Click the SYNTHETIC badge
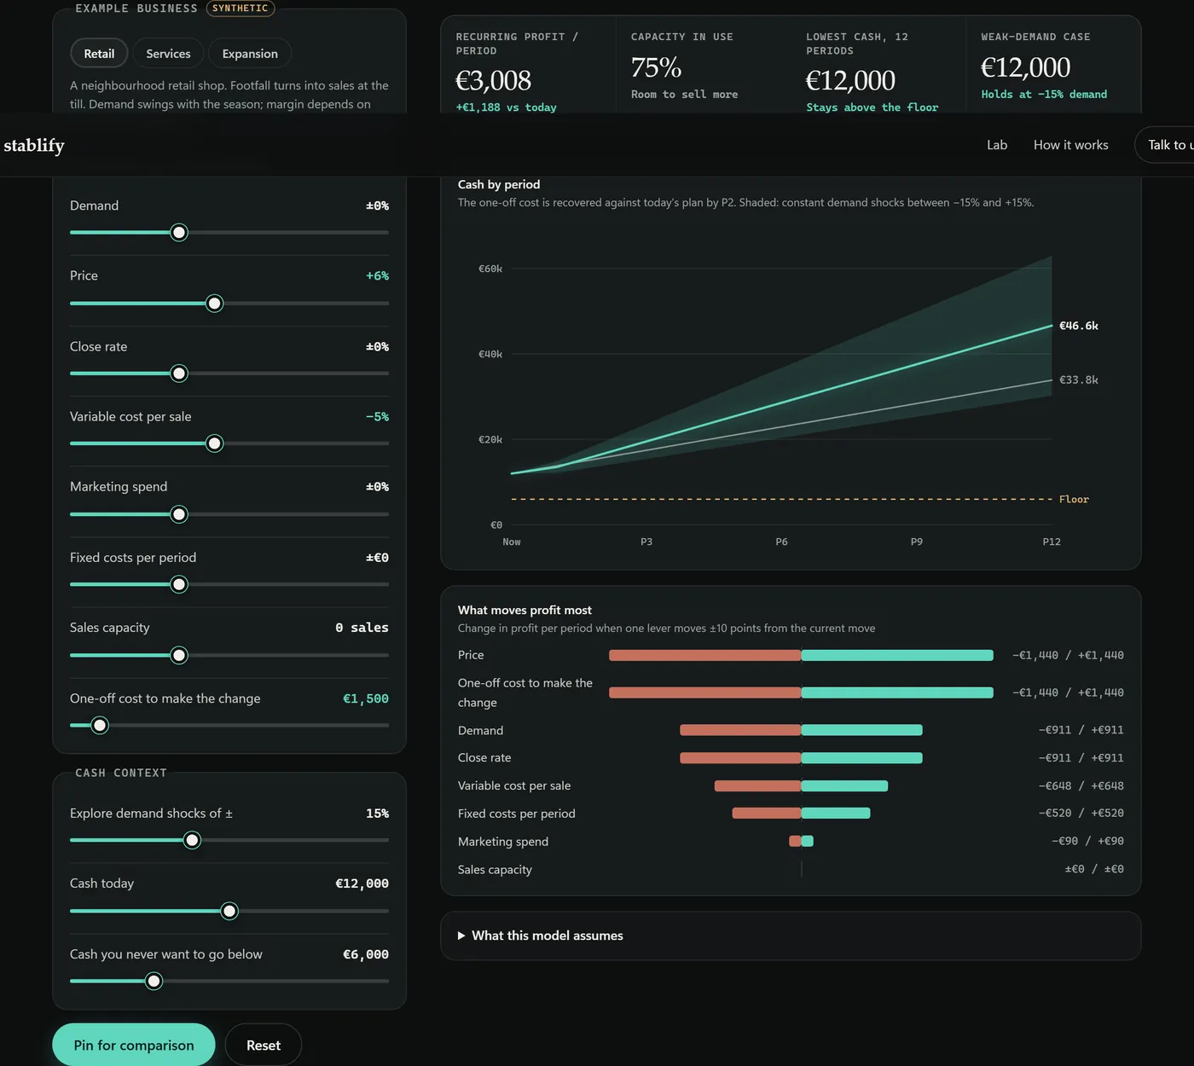 [241, 9]
